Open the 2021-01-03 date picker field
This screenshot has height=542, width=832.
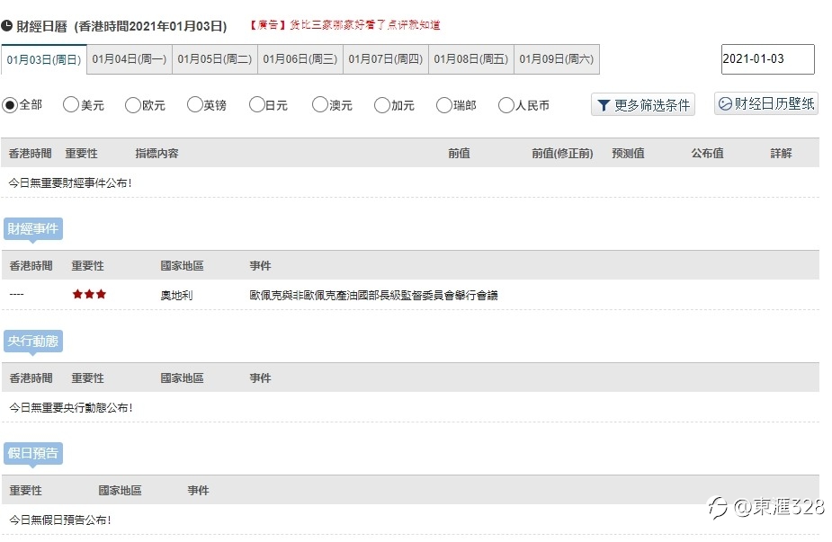768,58
